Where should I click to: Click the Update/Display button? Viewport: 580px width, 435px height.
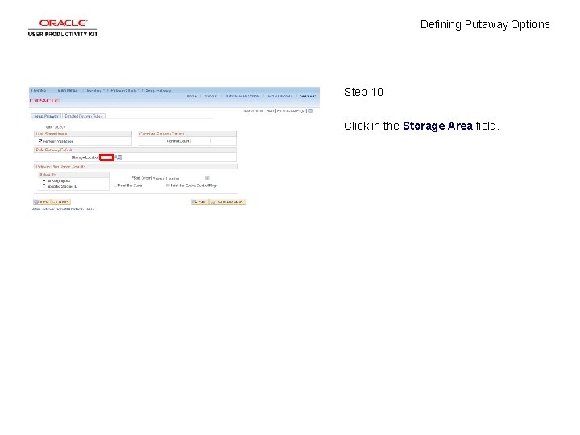click(228, 201)
